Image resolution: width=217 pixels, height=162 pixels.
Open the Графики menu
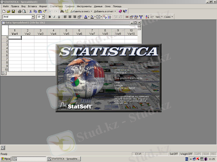70,6
